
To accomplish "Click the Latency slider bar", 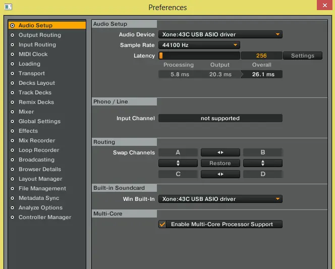I will [x=199, y=56].
